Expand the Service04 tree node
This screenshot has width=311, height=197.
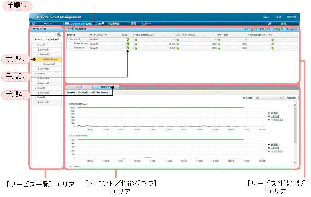click(38, 79)
